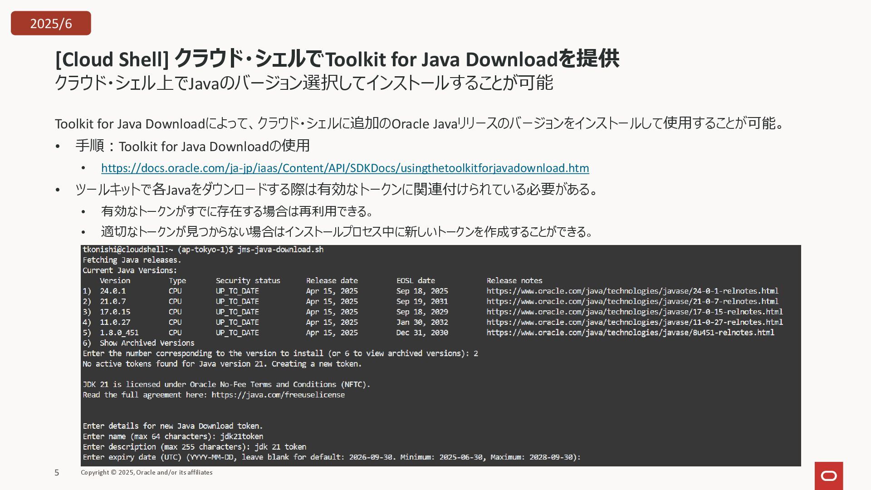Click the 'Enter the number corresponding' prompt line
Viewport: 871px width, 490px height.
(x=280, y=354)
